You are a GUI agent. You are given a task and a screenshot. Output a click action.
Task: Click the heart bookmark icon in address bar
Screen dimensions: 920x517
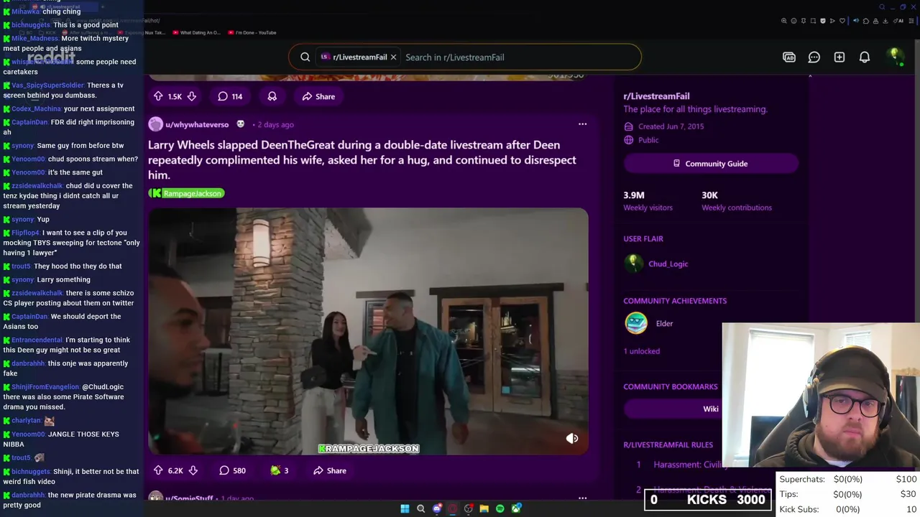coord(842,21)
